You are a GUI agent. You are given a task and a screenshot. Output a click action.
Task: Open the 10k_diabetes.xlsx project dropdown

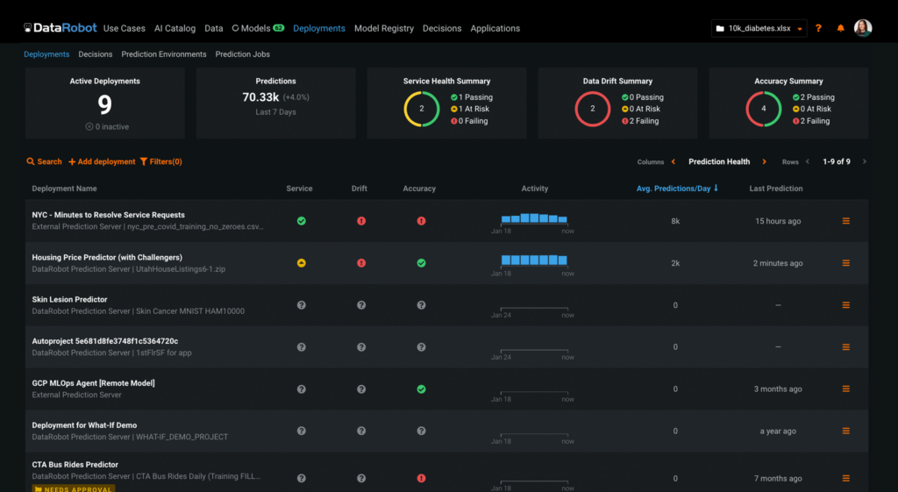[759, 28]
